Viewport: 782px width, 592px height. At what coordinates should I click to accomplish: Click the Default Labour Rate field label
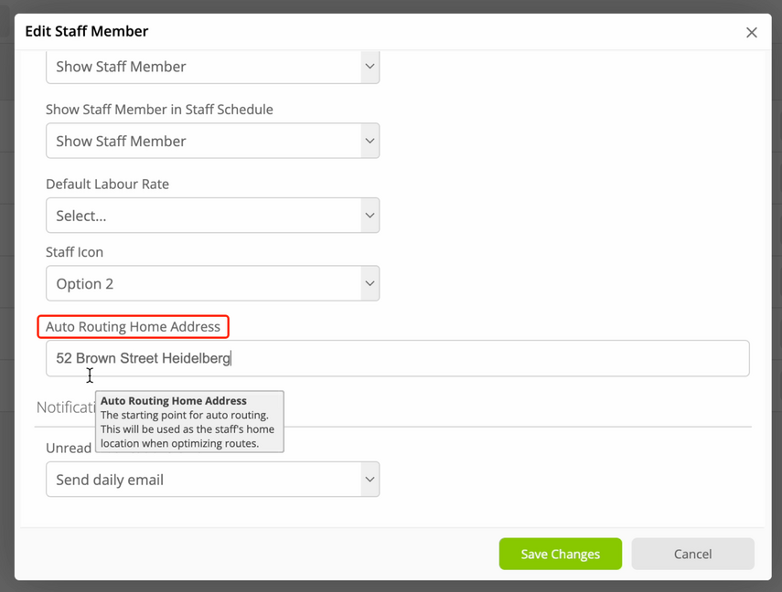pyautogui.click(x=107, y=184)
